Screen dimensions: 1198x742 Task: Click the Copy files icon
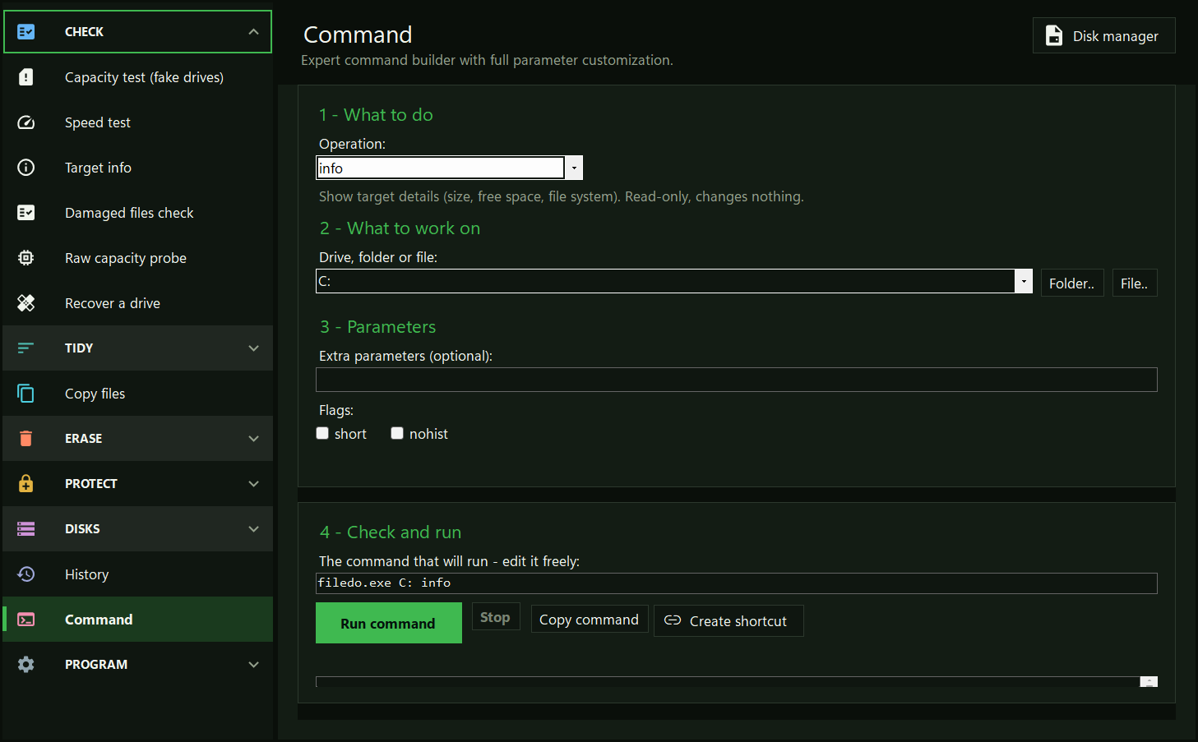click(26, 394)
